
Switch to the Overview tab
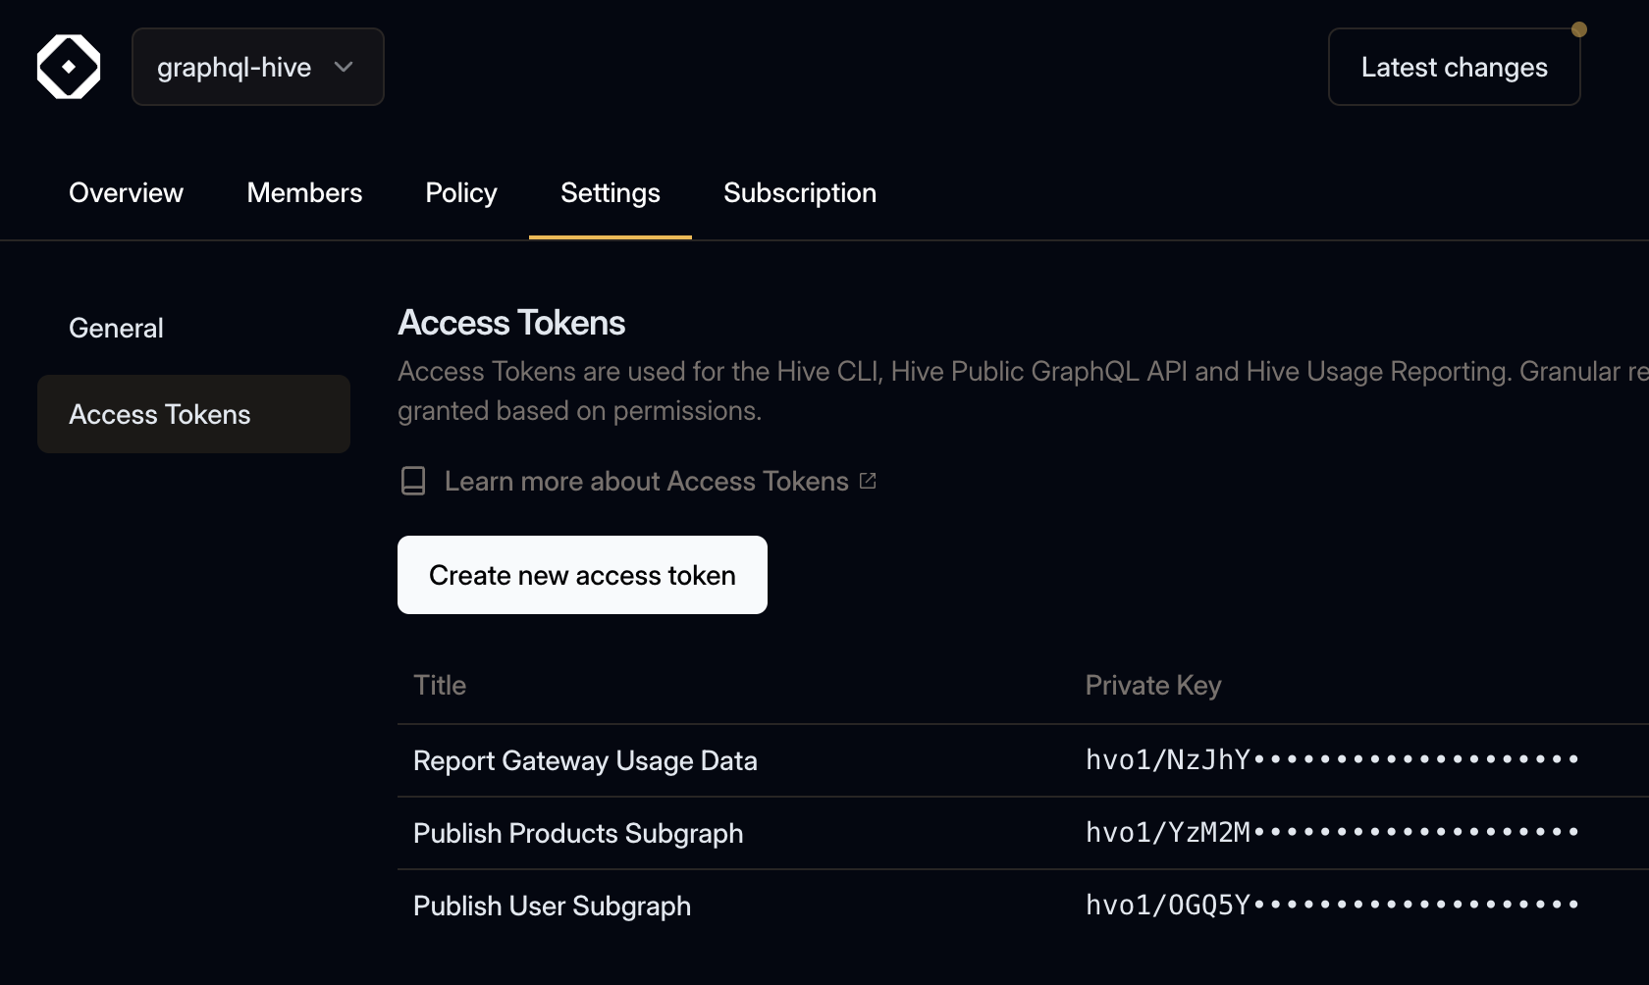pos(126,192)
